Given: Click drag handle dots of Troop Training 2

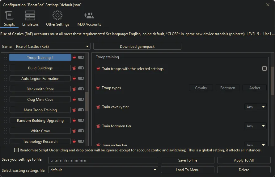Looking at the screenshot, I should pyautogui.click(x=5, y=57).
